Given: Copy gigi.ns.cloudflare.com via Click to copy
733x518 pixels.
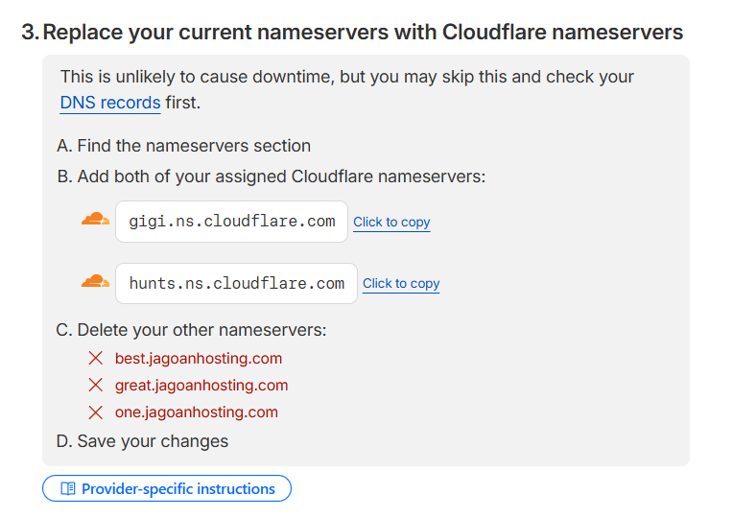Looking at the screenshot, I should pyautogui.click(x=391, y=222).
